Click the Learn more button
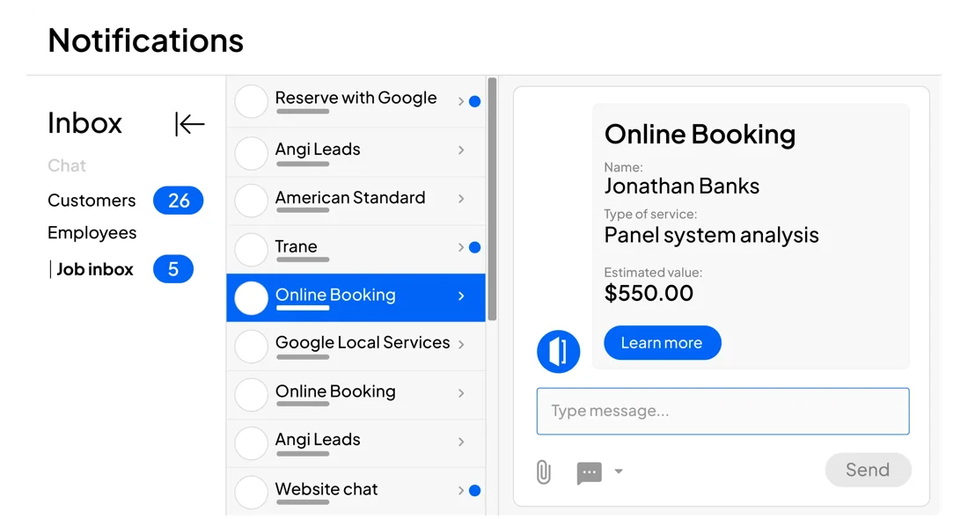 662,343
